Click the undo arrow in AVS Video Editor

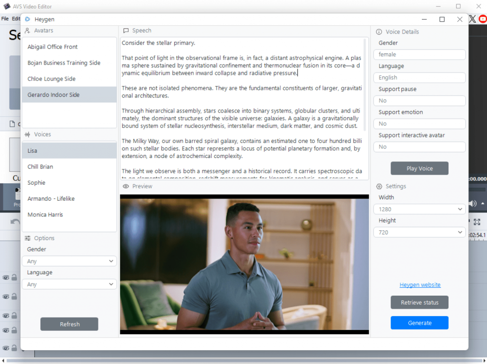coord(15,222)
